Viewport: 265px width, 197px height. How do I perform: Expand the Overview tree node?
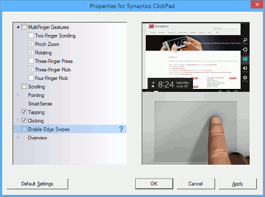coord(18,137)
